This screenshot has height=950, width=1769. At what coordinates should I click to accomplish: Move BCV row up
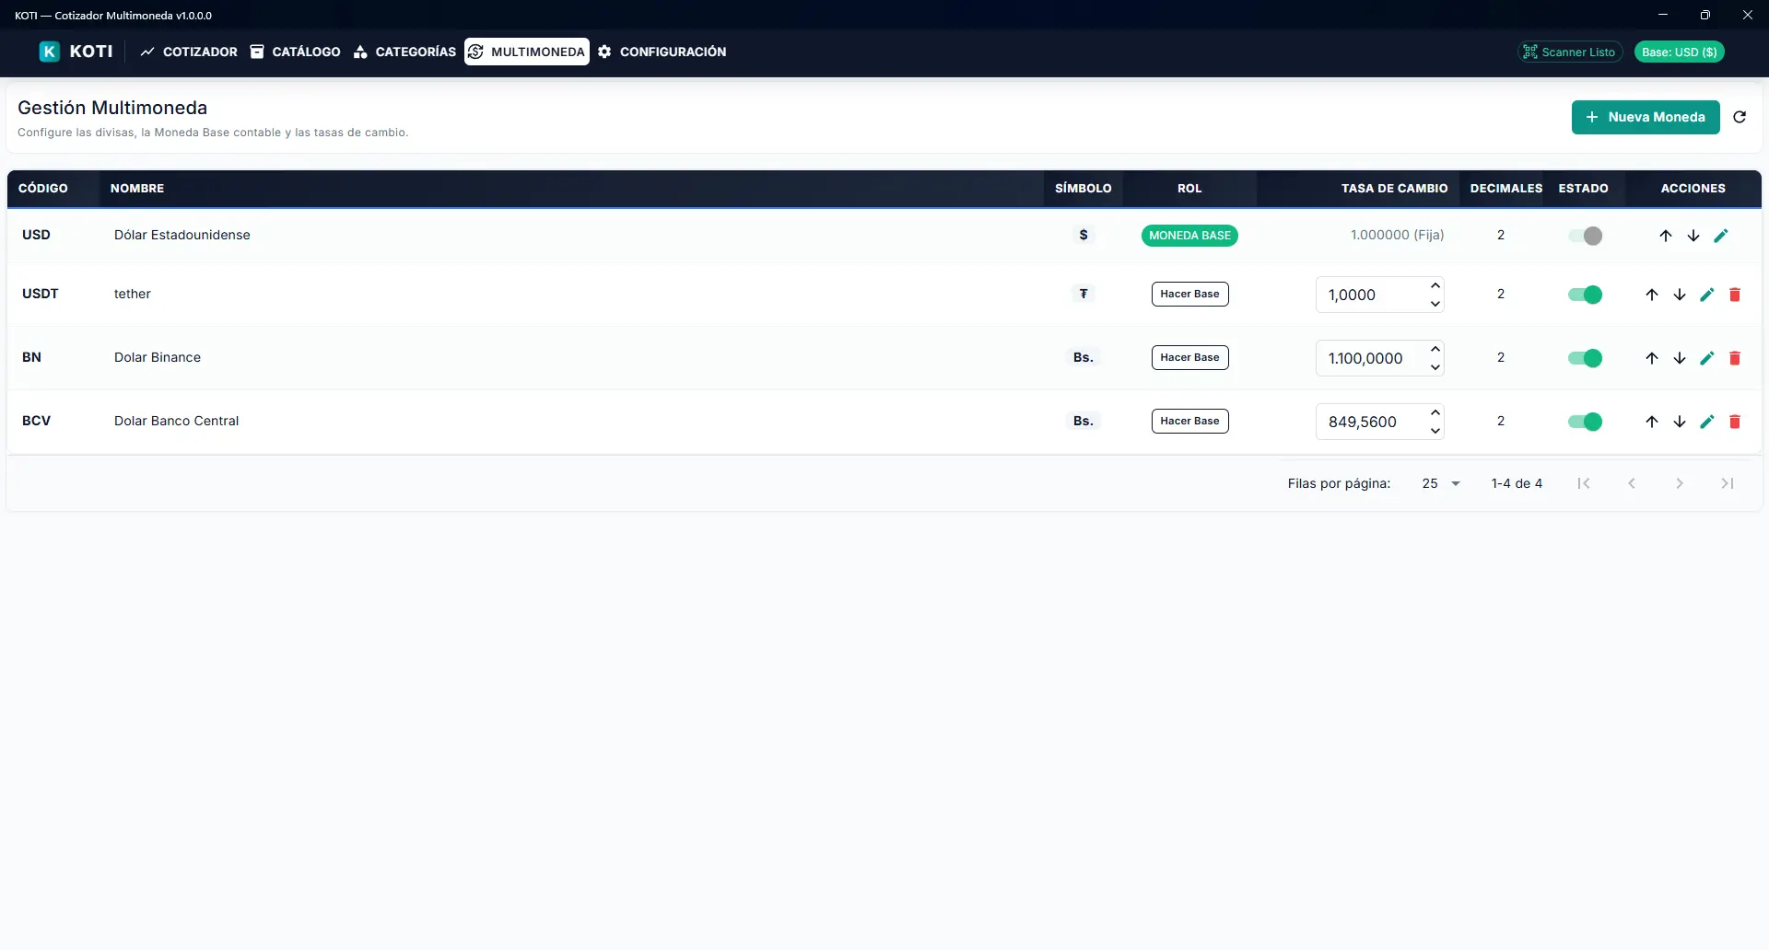[1652, 422]
